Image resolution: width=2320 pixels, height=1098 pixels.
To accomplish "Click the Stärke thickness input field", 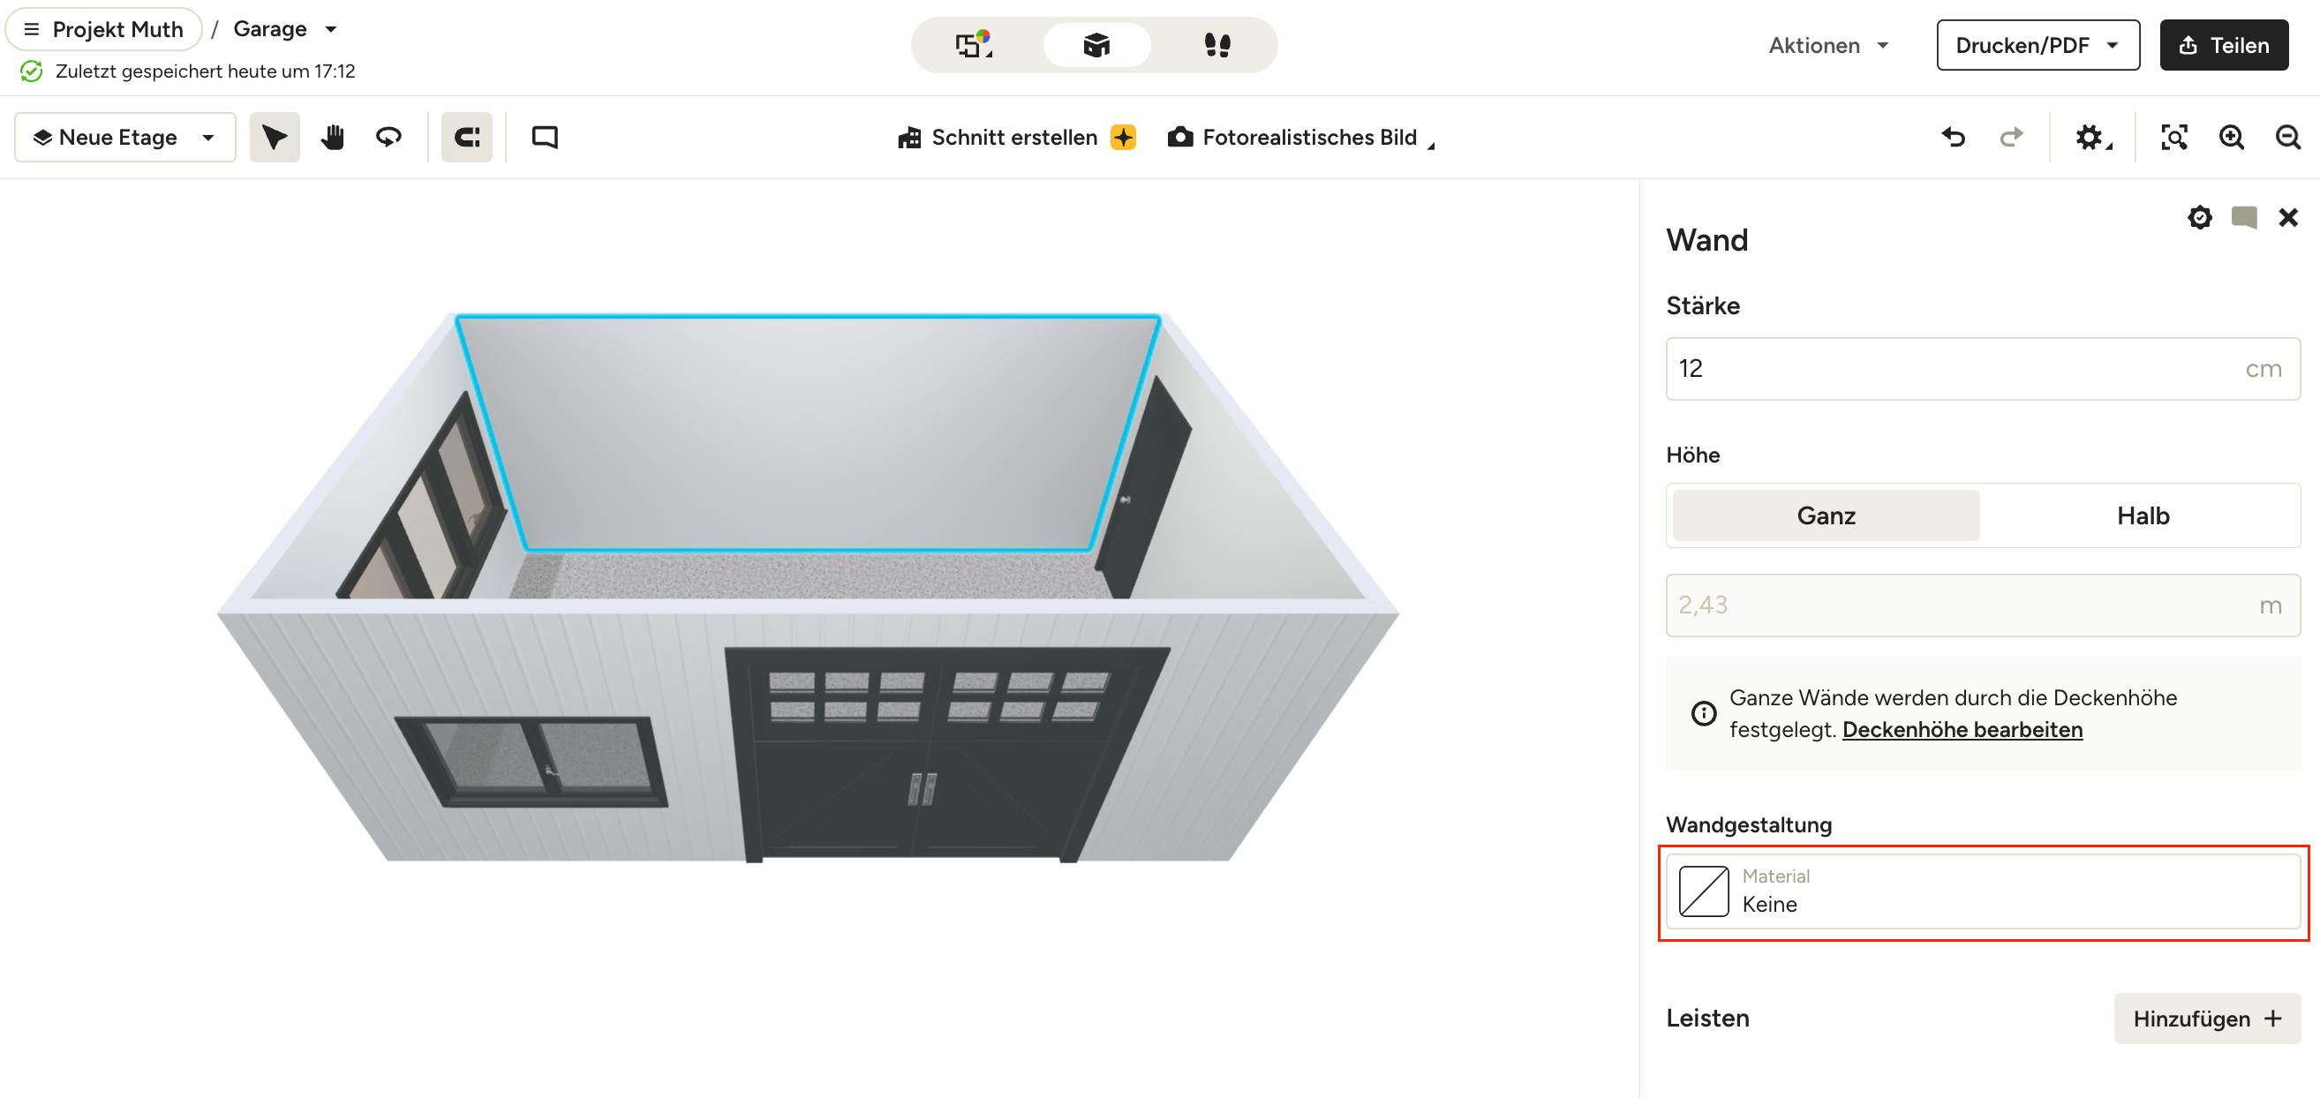I will tap(1983, 368).
